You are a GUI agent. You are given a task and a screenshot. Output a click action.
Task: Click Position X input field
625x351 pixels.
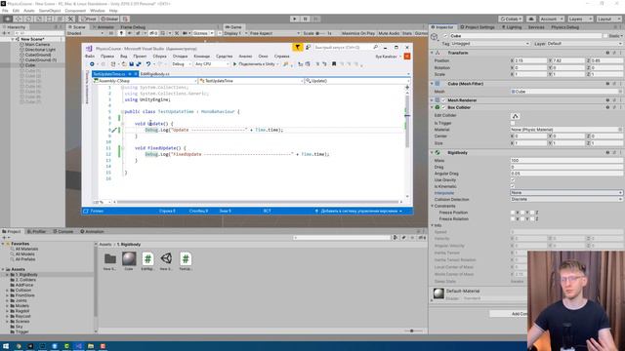coord(530,60)
